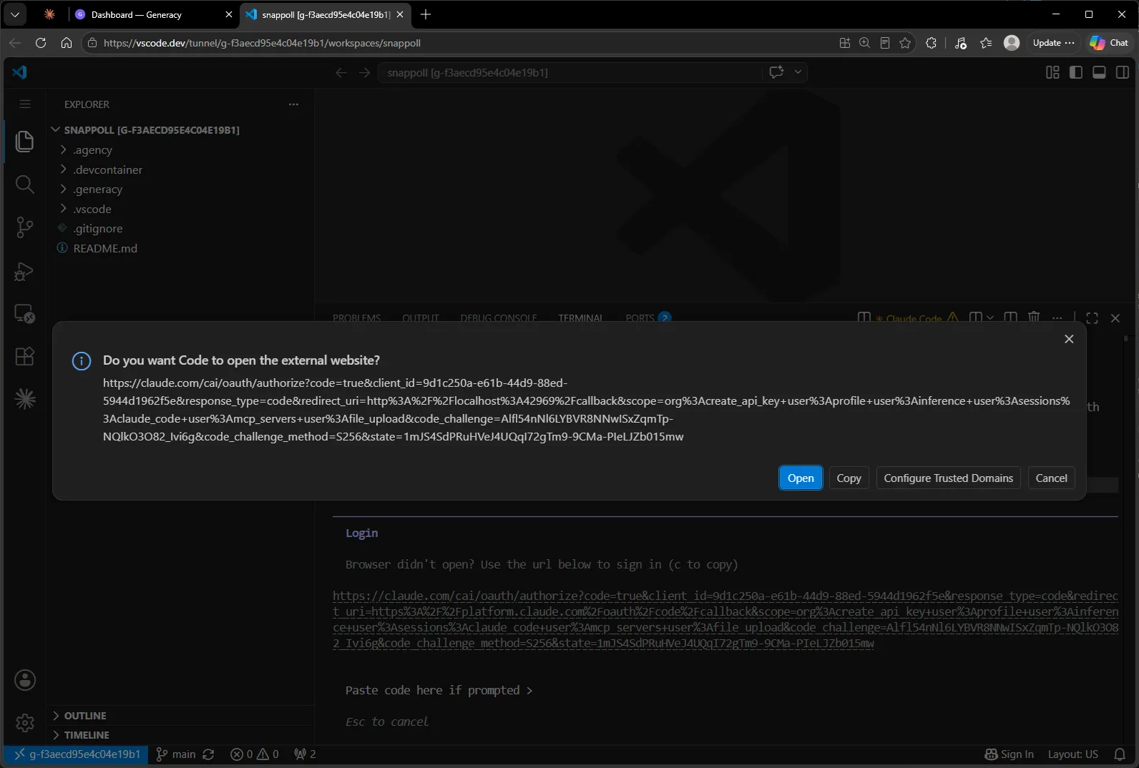
Task: Close the external website dialog
Action: pyautogui.click(x=1069, y=339)
